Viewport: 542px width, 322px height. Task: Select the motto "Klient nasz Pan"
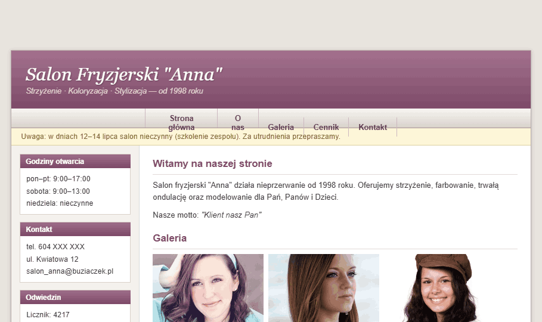click(x=231, y=215)
